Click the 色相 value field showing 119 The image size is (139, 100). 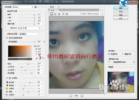tap(39, 64)
